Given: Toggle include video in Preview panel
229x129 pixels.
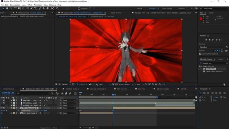Looking at the screenshot, I should 215,51.
